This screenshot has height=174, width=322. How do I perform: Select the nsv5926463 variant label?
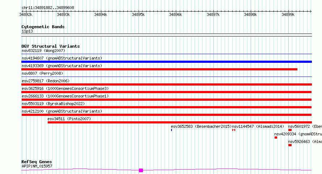click(x=305, y=142)
